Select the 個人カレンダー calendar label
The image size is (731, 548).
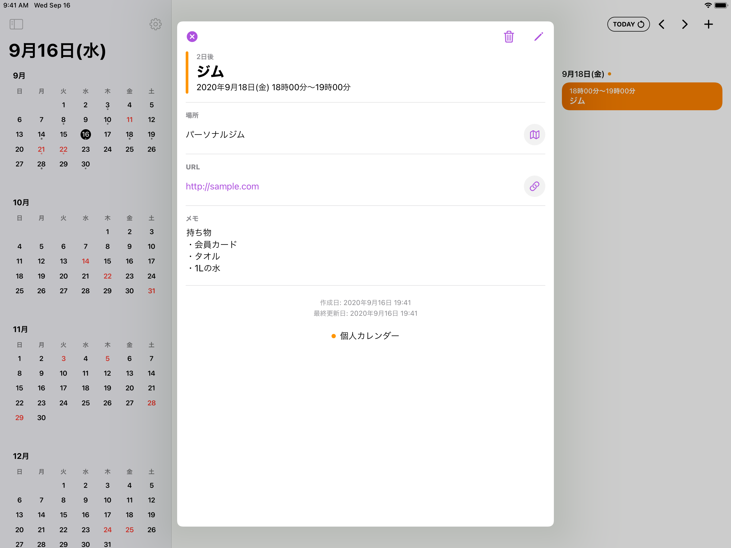point(370,336)
